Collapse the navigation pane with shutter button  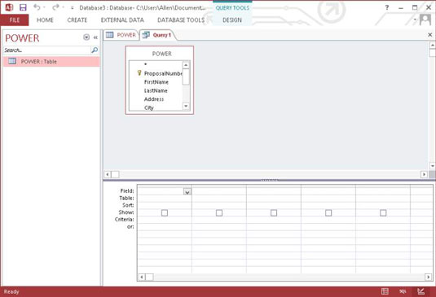[95, 37]
